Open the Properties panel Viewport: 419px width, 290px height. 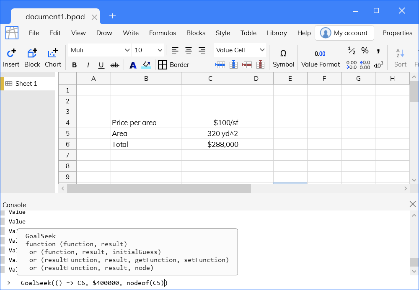(397, 33)
